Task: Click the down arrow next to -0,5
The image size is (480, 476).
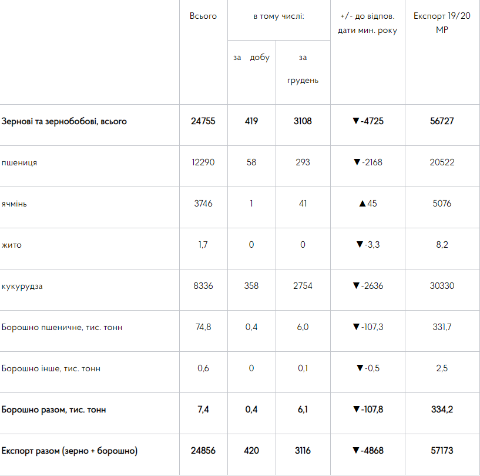Action: pyautogui.click(x=360, y=368)
